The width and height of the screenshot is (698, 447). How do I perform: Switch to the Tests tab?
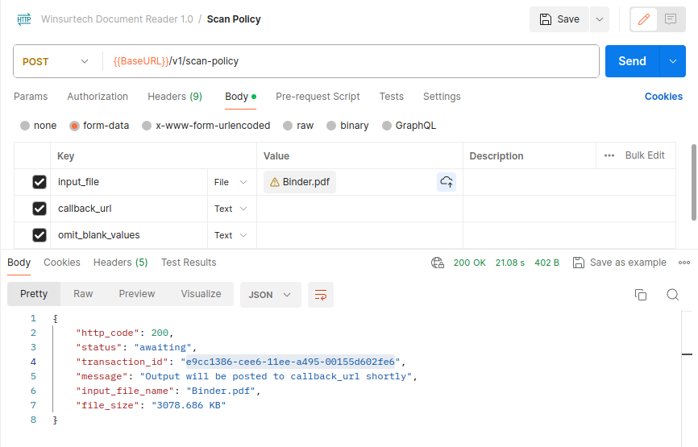tap(391, 97)
